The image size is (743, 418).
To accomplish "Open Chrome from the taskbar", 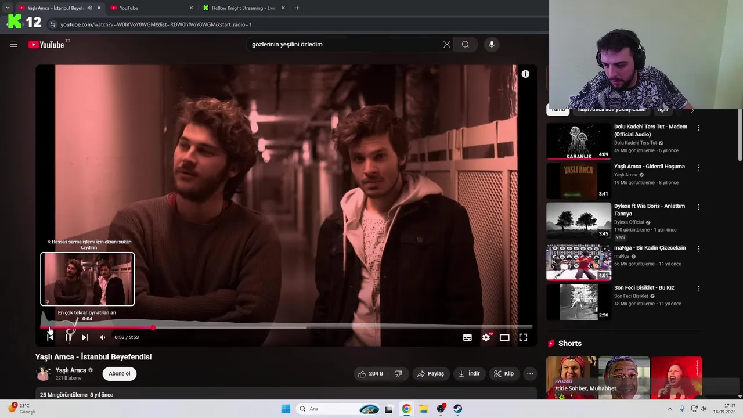I will coord(406,409).
